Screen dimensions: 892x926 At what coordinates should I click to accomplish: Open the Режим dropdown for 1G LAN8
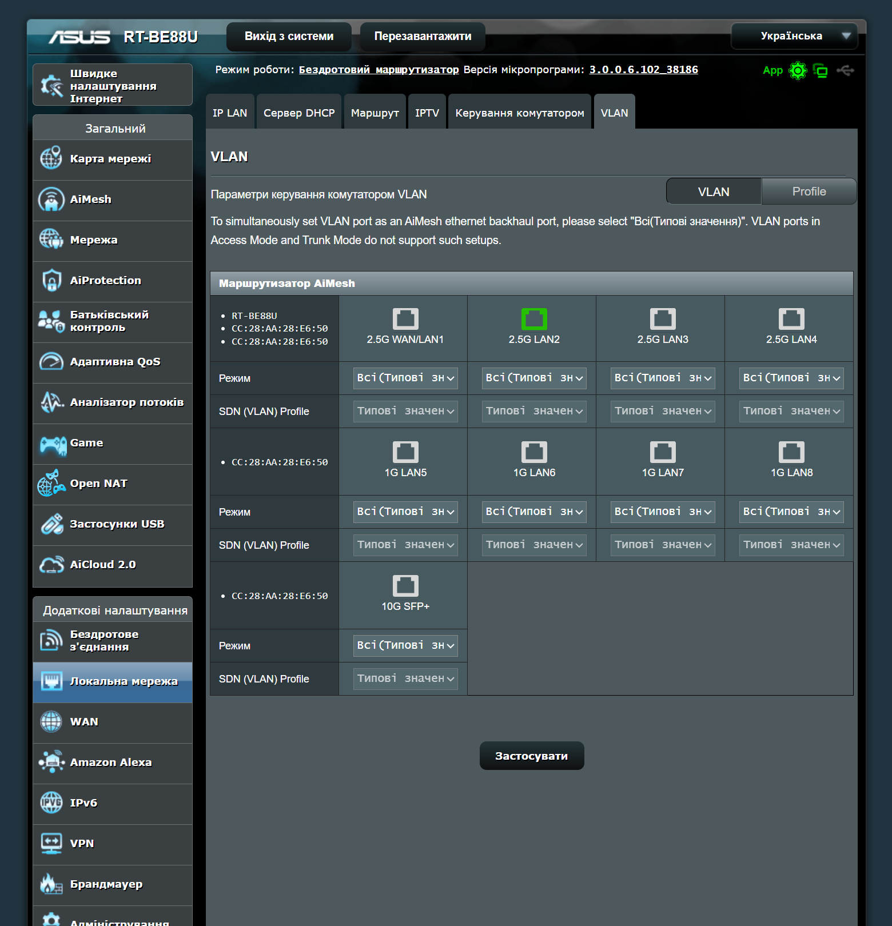(x=791, y=512)
